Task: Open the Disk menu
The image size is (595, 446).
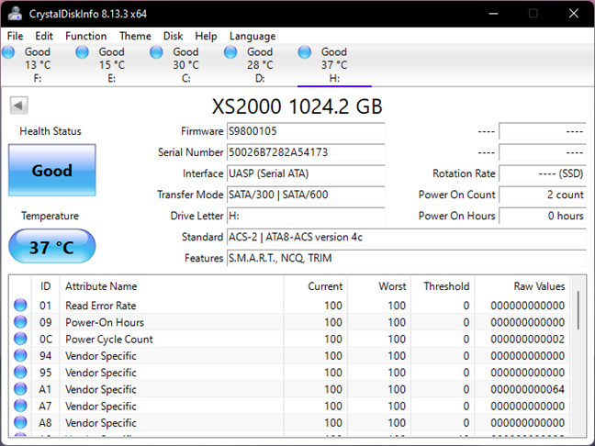Action: tap(173, 36)
